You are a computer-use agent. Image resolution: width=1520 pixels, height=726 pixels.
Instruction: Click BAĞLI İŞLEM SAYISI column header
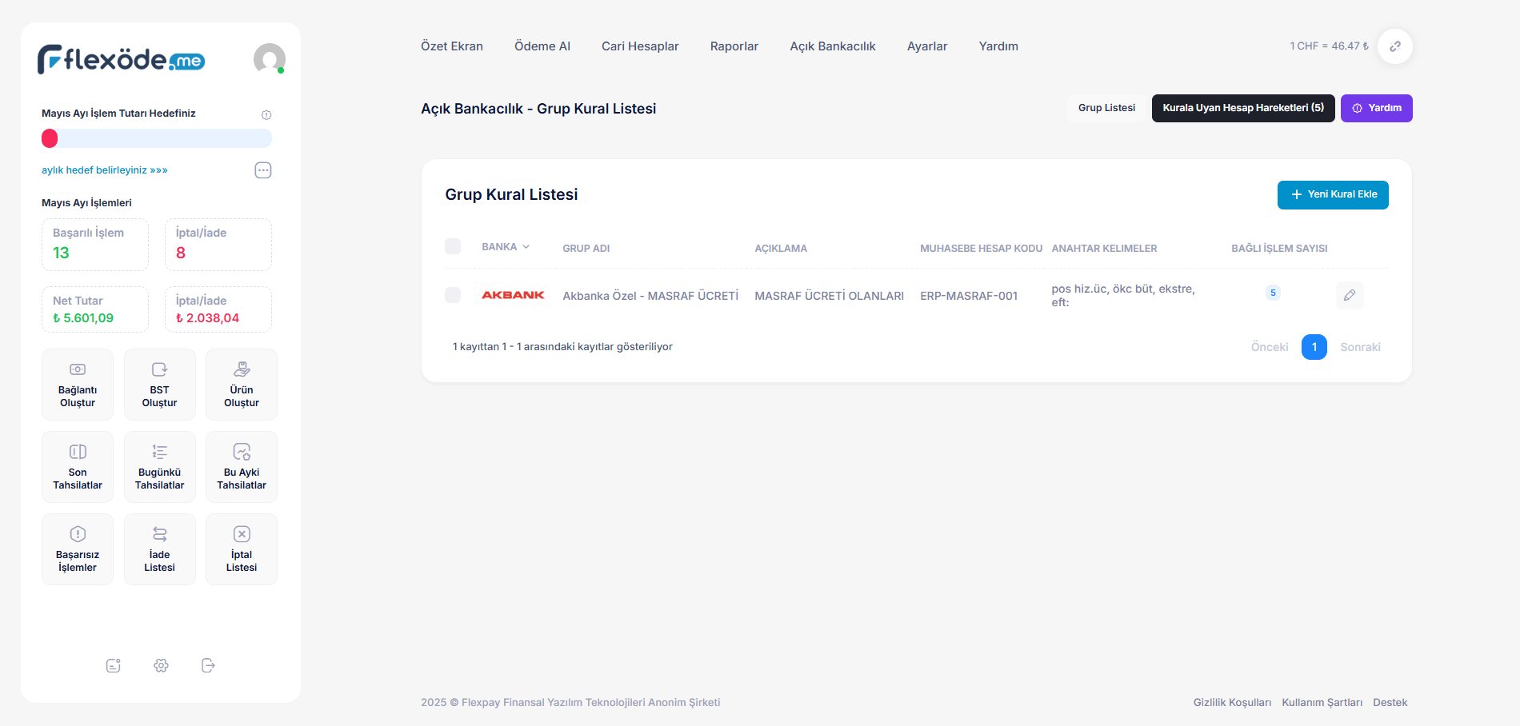[x=1279, y=249]
